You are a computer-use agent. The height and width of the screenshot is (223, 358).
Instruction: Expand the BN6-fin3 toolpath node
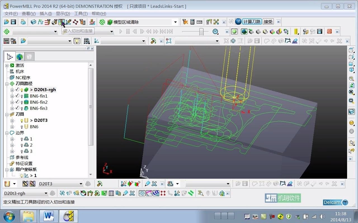[12, 108]
